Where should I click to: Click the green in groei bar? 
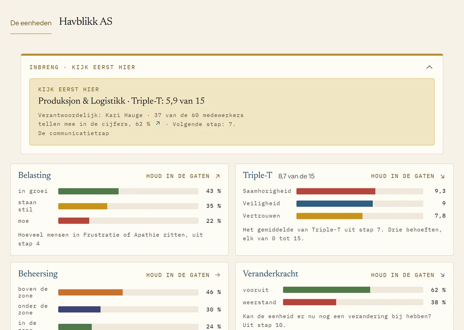tap(89, 191)
